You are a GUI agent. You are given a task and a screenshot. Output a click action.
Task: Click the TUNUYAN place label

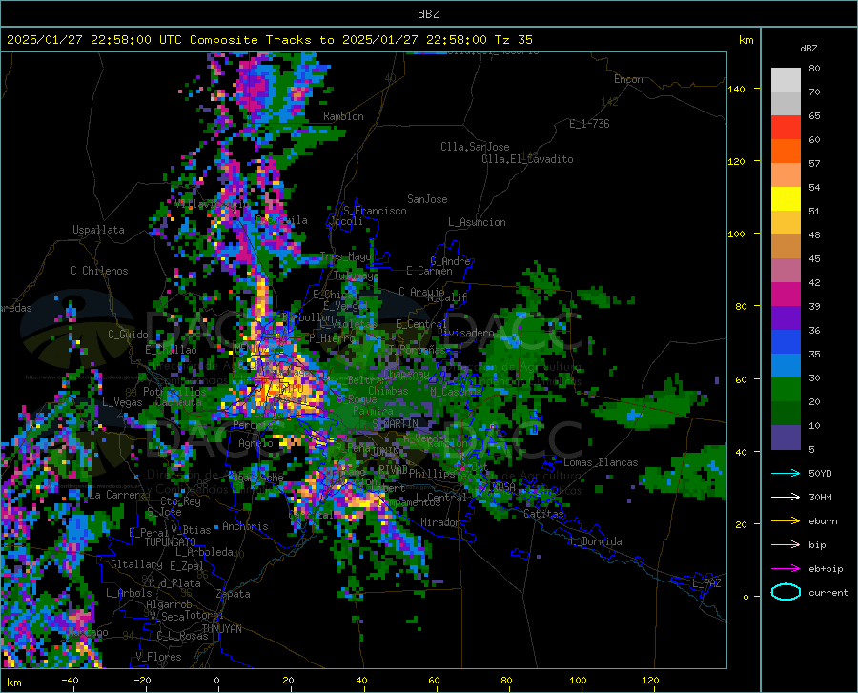click(221, 629)
